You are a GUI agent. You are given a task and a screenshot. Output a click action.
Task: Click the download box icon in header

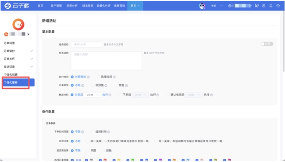264,6
